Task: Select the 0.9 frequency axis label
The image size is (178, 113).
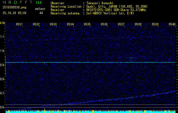Action: [x=3, y=65]
